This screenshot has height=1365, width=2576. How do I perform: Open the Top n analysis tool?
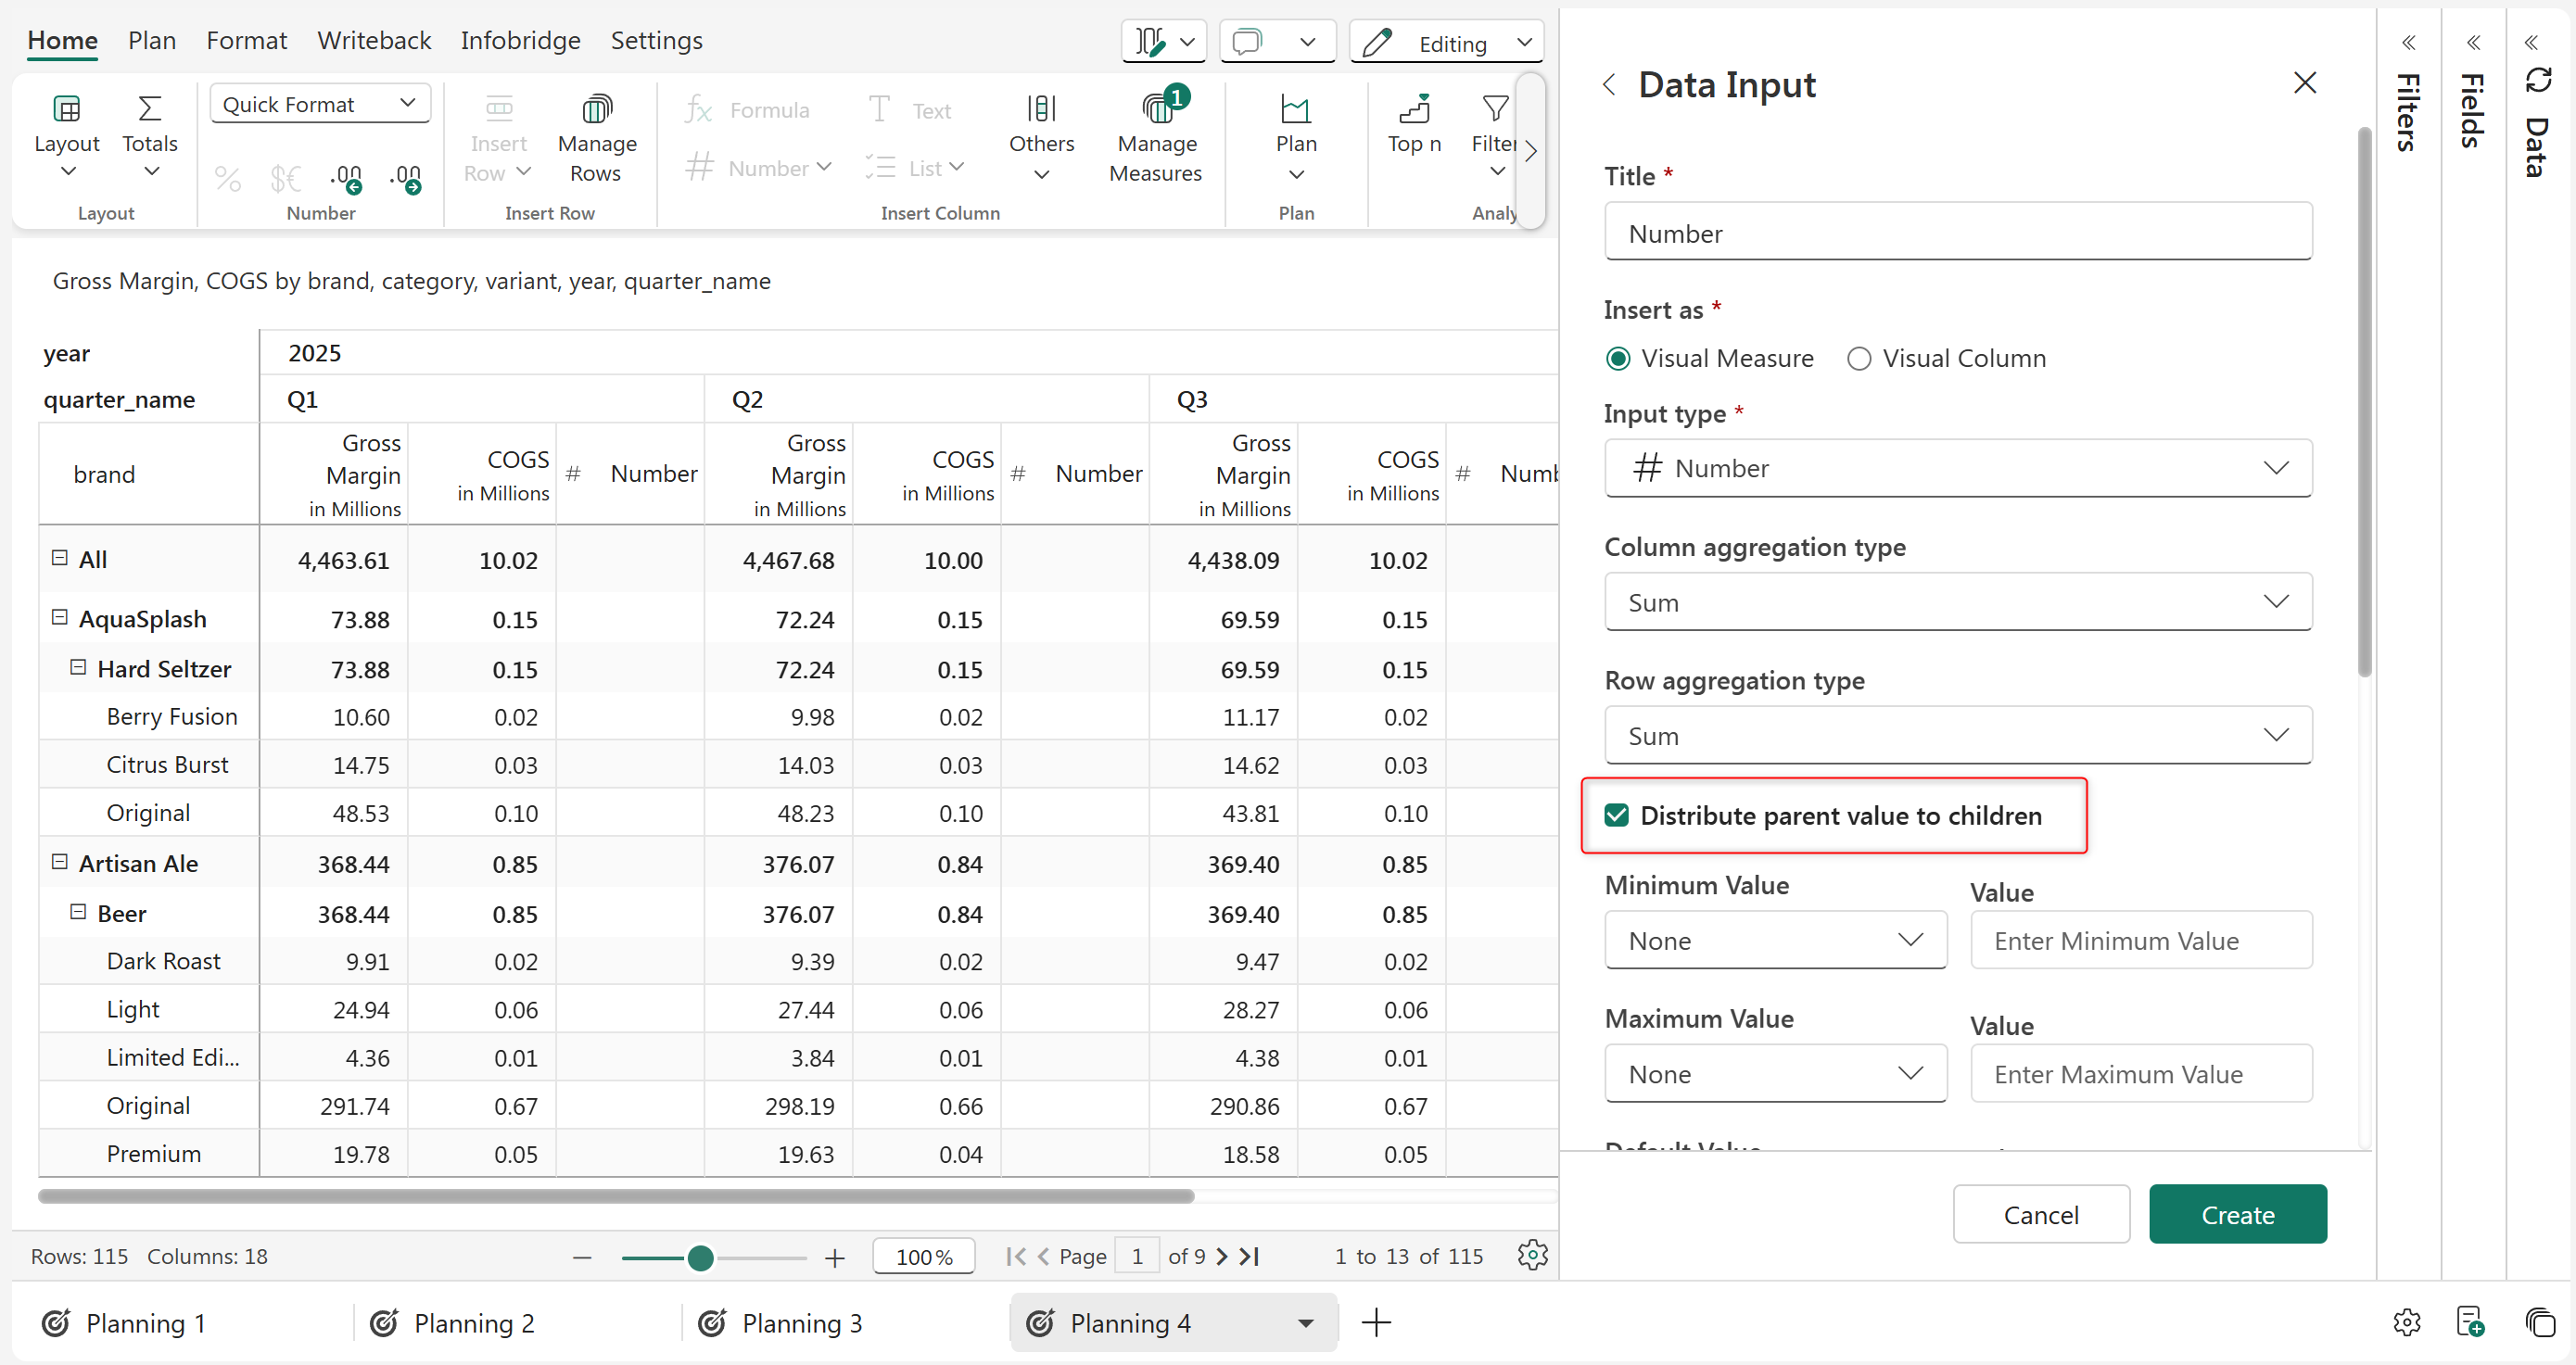click(1413, 109)
